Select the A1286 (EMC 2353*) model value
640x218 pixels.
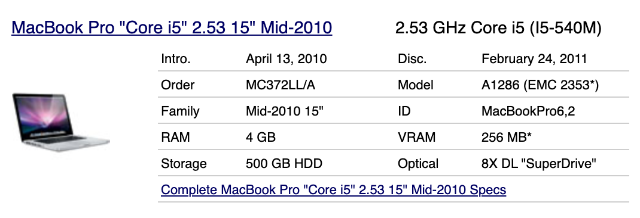pyautogui.click(x=540, y=85)
